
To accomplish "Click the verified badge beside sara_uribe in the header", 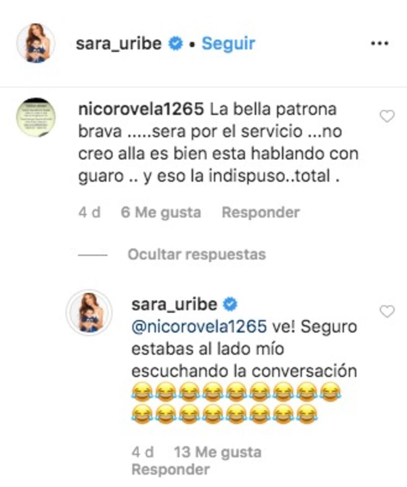I will click(176, 44).
